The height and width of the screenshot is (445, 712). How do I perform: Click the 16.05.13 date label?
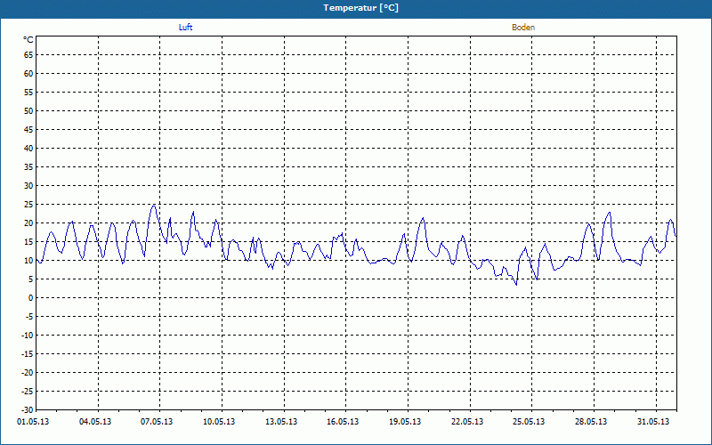click(343, 422)
